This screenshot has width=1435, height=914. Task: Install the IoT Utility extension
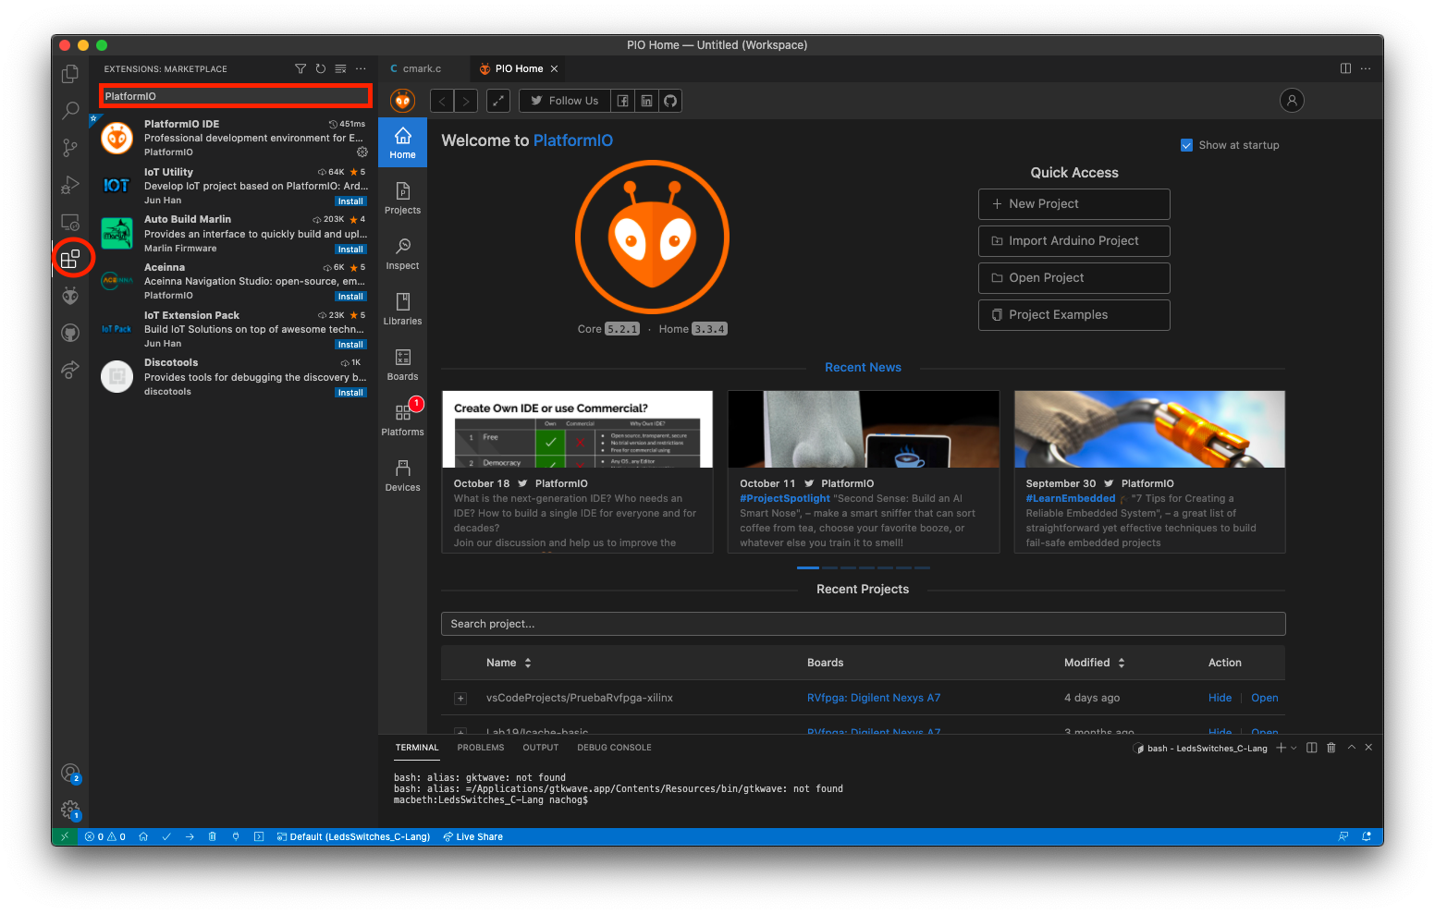point(350,201)
